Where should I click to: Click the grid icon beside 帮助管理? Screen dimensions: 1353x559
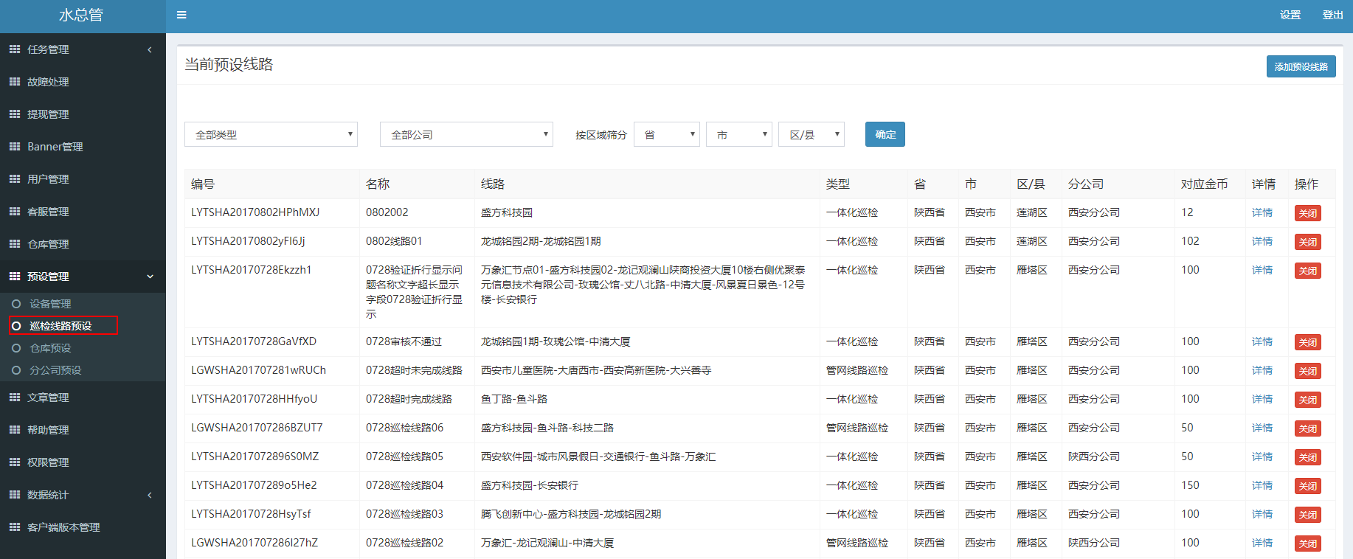(15, 430)
